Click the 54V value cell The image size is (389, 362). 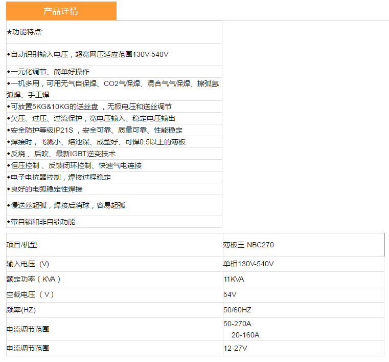coord(304,294)
